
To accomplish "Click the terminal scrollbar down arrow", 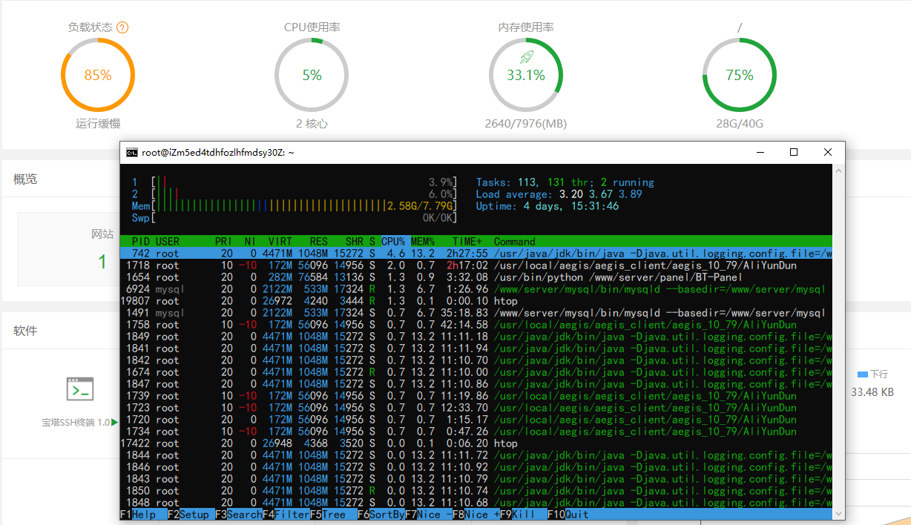I will pyautogui.click(x=838, y=513).
